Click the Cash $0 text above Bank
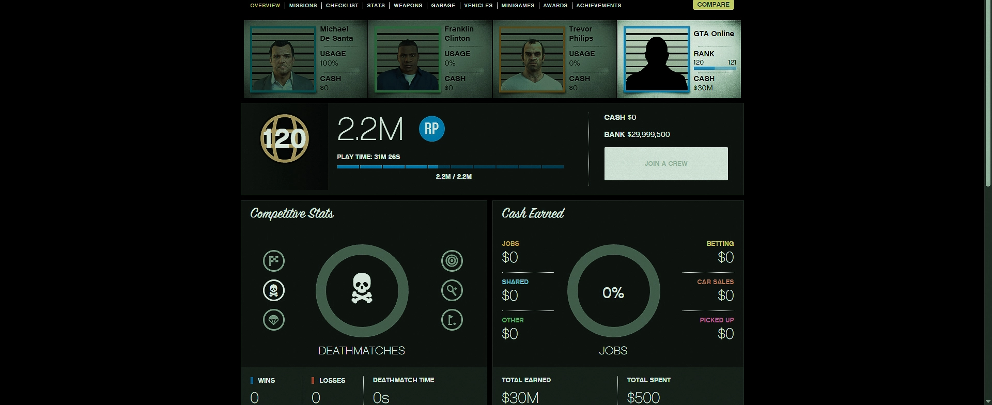This screenshot has height=405, width=992. point(620,117)
